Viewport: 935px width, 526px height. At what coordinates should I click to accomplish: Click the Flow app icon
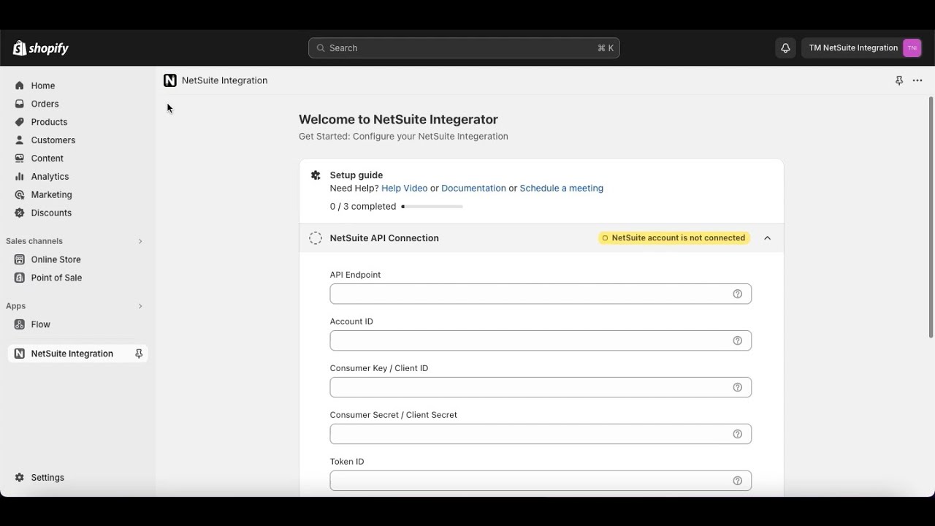pyautogui.click(x=20, y=324)
